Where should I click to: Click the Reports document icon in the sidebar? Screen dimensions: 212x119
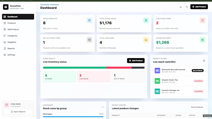(x=5, y=48)
